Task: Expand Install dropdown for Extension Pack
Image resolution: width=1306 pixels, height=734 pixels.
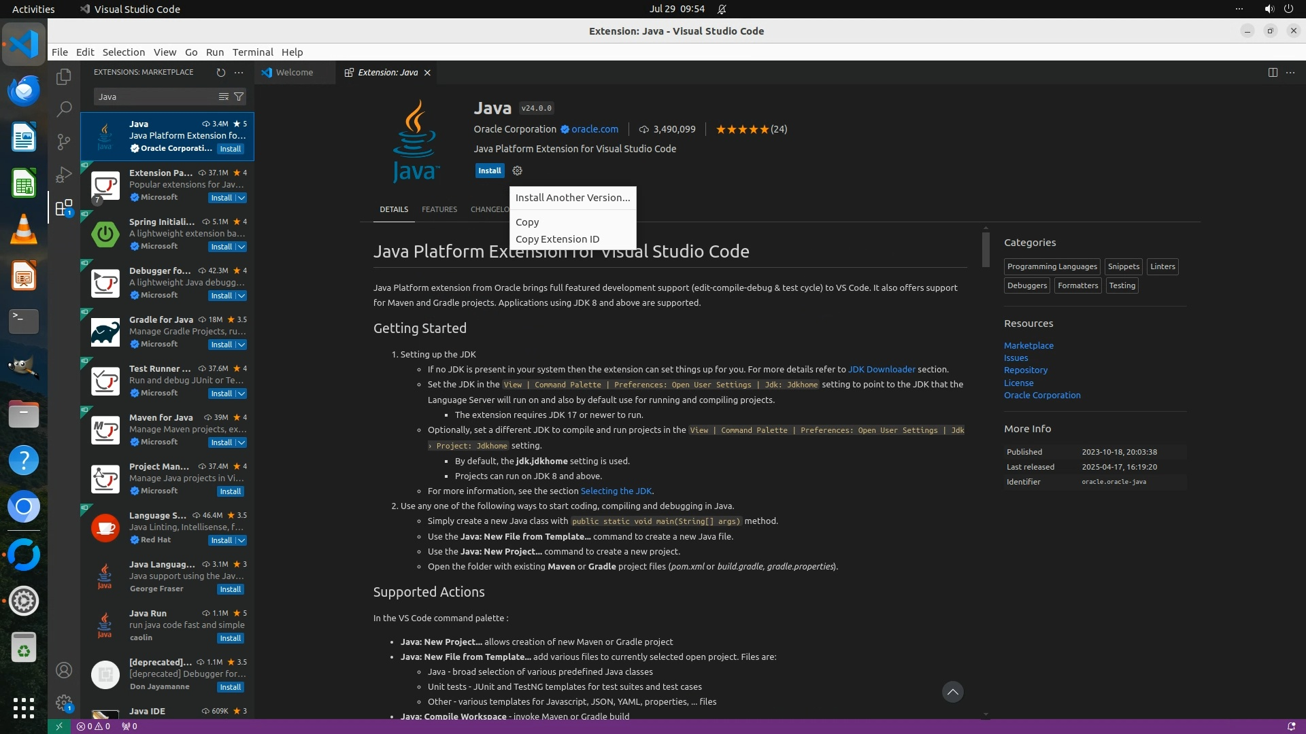Action: [x=241, y=198]
